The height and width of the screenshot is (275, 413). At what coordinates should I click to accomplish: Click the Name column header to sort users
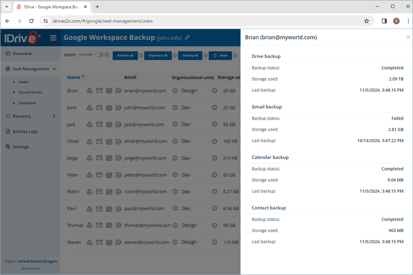coord(73,77)
